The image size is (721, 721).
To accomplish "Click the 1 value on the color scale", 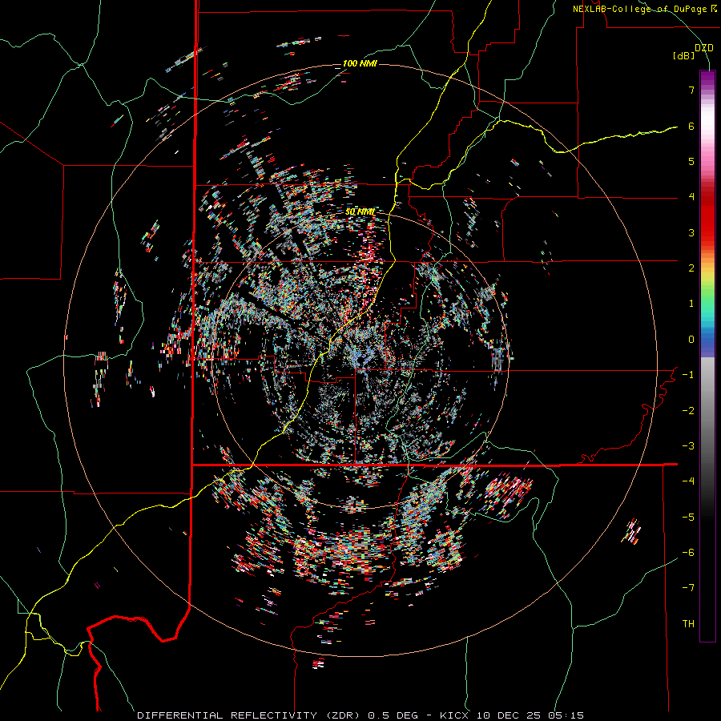I will click(691, 304).
